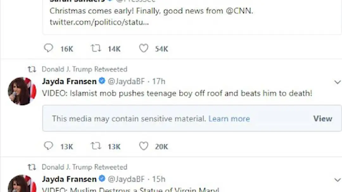Open the 15h tweet timestamp
The height and width of the screenshot is (192, 342).
(x=159, y=179)
